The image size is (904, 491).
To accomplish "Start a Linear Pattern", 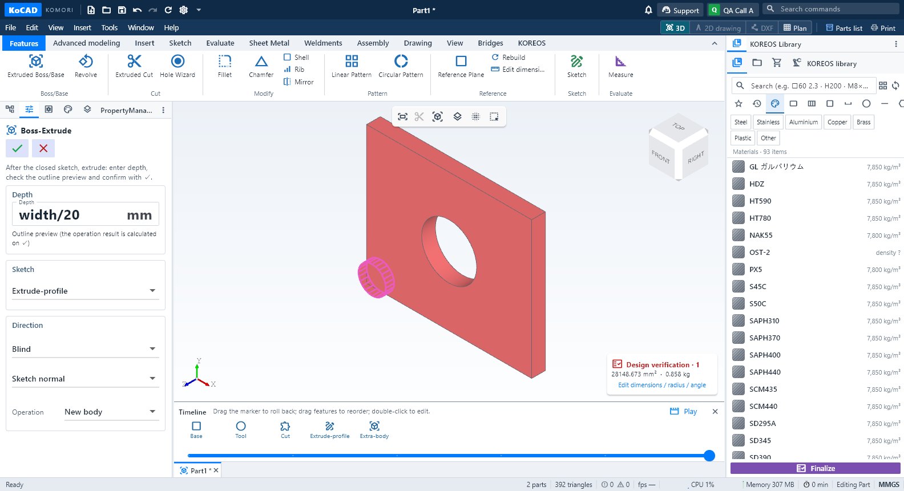I will pos(352,66).
